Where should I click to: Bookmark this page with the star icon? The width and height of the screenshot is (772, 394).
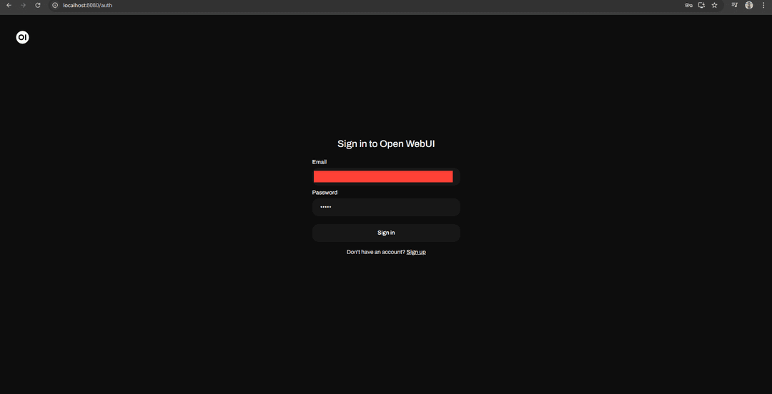pyautogui.click(x=714, y=5)
